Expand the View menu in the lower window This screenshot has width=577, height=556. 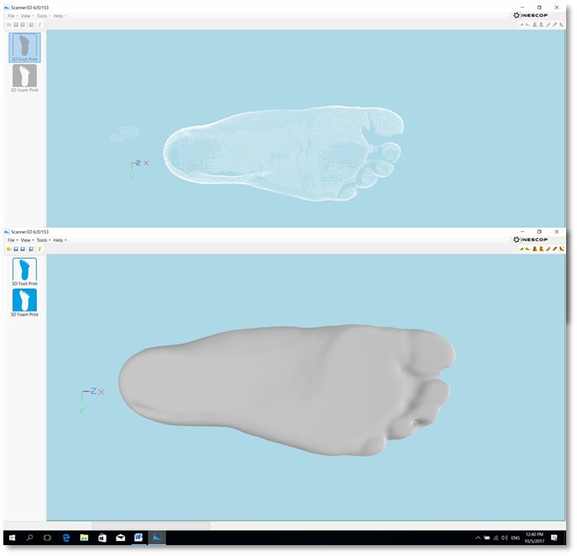[26, 240]
